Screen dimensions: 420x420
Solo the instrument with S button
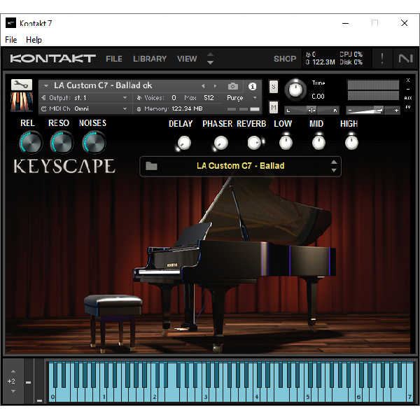pyautogui.click(x=273, y=87)
